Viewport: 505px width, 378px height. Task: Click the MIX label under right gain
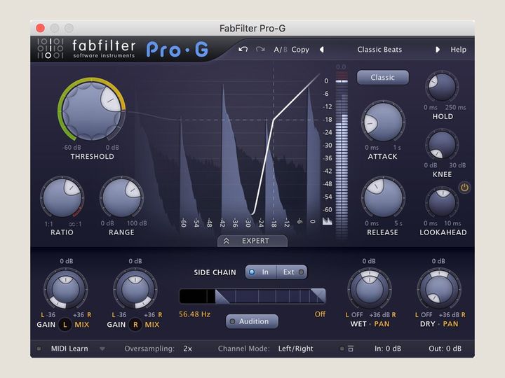tap(152, 325)
